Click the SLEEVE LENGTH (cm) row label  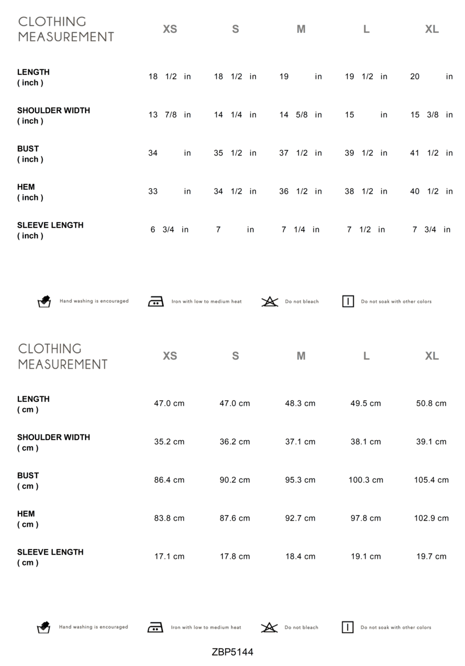pos(50,557)
